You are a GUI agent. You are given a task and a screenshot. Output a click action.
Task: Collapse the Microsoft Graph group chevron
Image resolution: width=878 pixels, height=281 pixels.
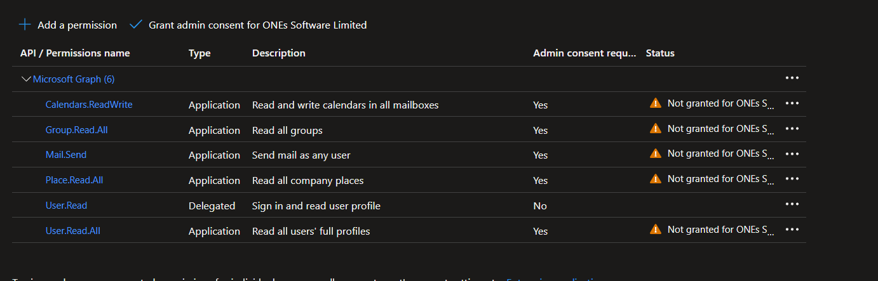tap(26, 79)
